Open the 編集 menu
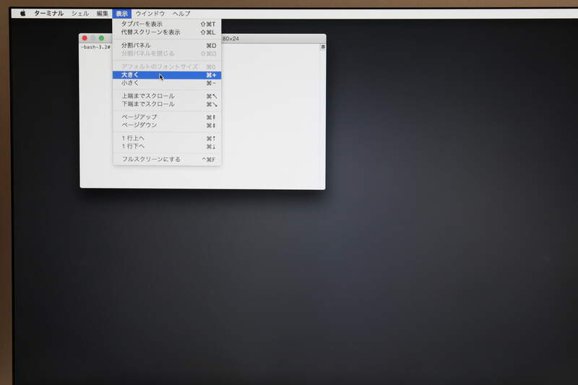578x385 pixels. coord(103,13)
